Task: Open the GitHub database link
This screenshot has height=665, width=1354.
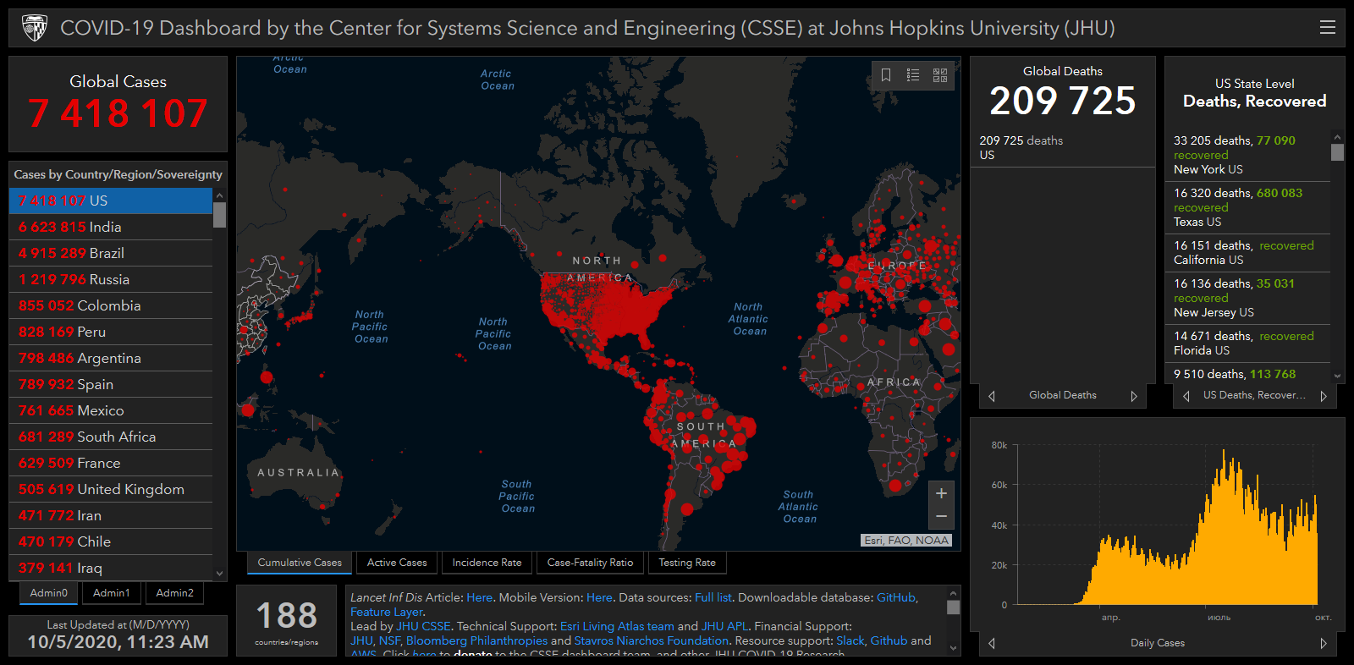Action: (896, 597)
